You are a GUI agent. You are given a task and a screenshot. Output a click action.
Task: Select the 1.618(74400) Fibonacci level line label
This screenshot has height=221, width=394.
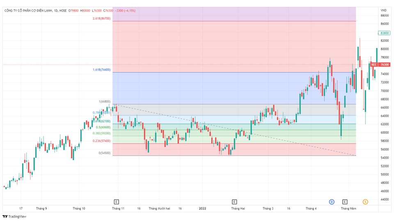pyautogui.click(x=101, y=70)
